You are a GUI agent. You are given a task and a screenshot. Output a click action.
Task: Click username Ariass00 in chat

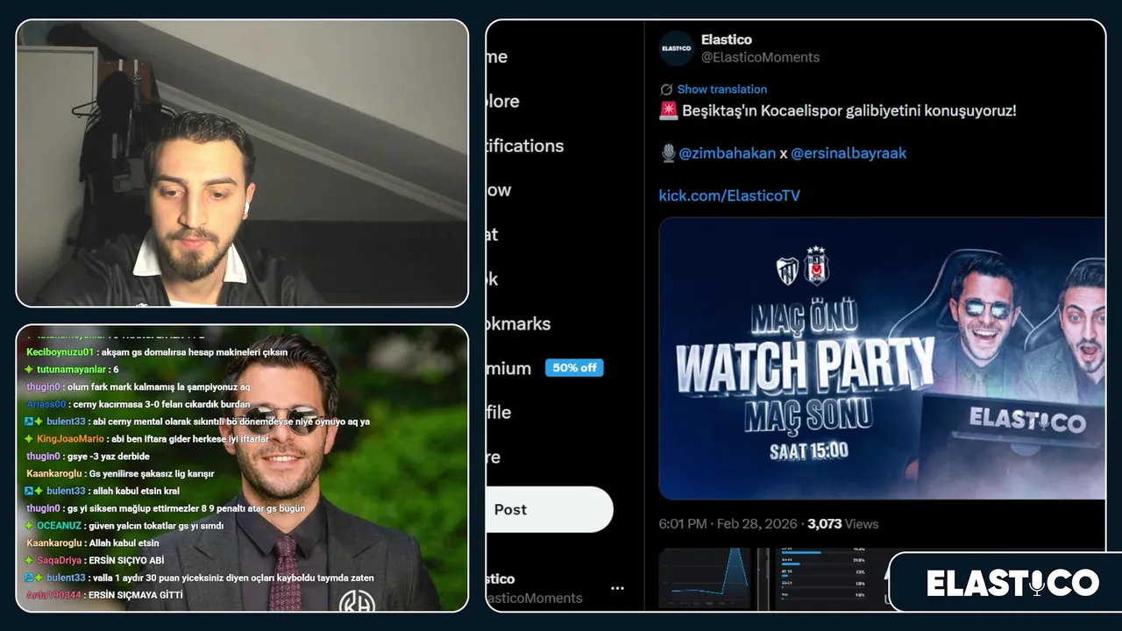[46, 404]
